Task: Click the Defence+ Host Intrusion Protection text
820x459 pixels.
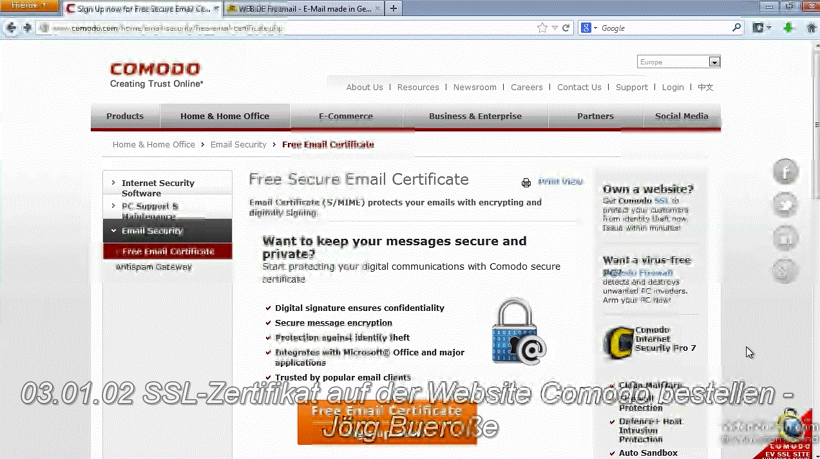Action: pos(651,431)
